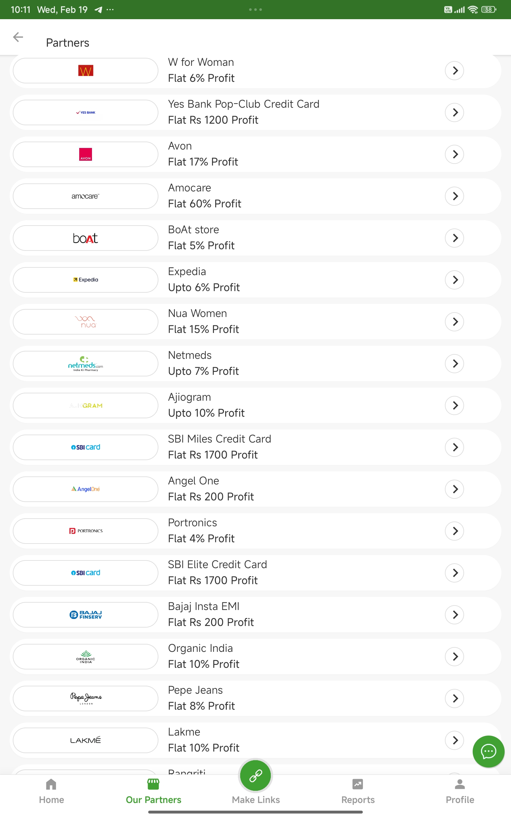The image size is (511, 818).
Task: Select Yes Bank Pop-Club Credit Card
Action: (x=243, y=112)
